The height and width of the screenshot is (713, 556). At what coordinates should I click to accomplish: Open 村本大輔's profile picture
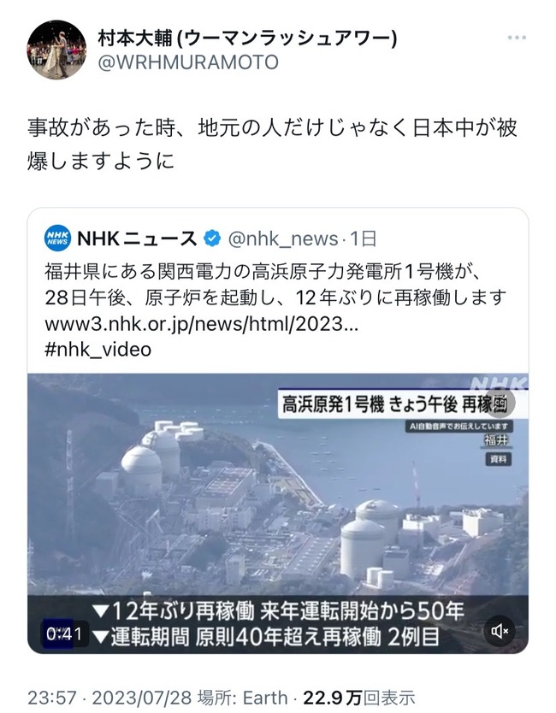(x=56, y=49)
